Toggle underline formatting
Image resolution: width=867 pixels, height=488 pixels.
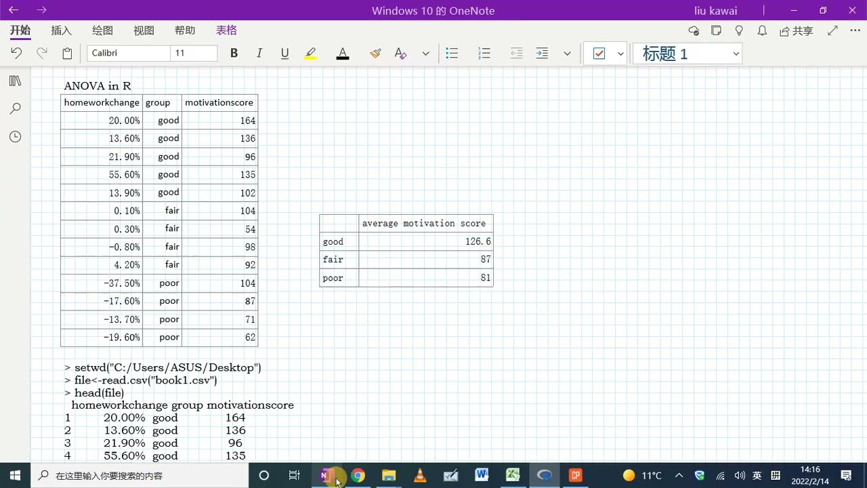point(284,53)
